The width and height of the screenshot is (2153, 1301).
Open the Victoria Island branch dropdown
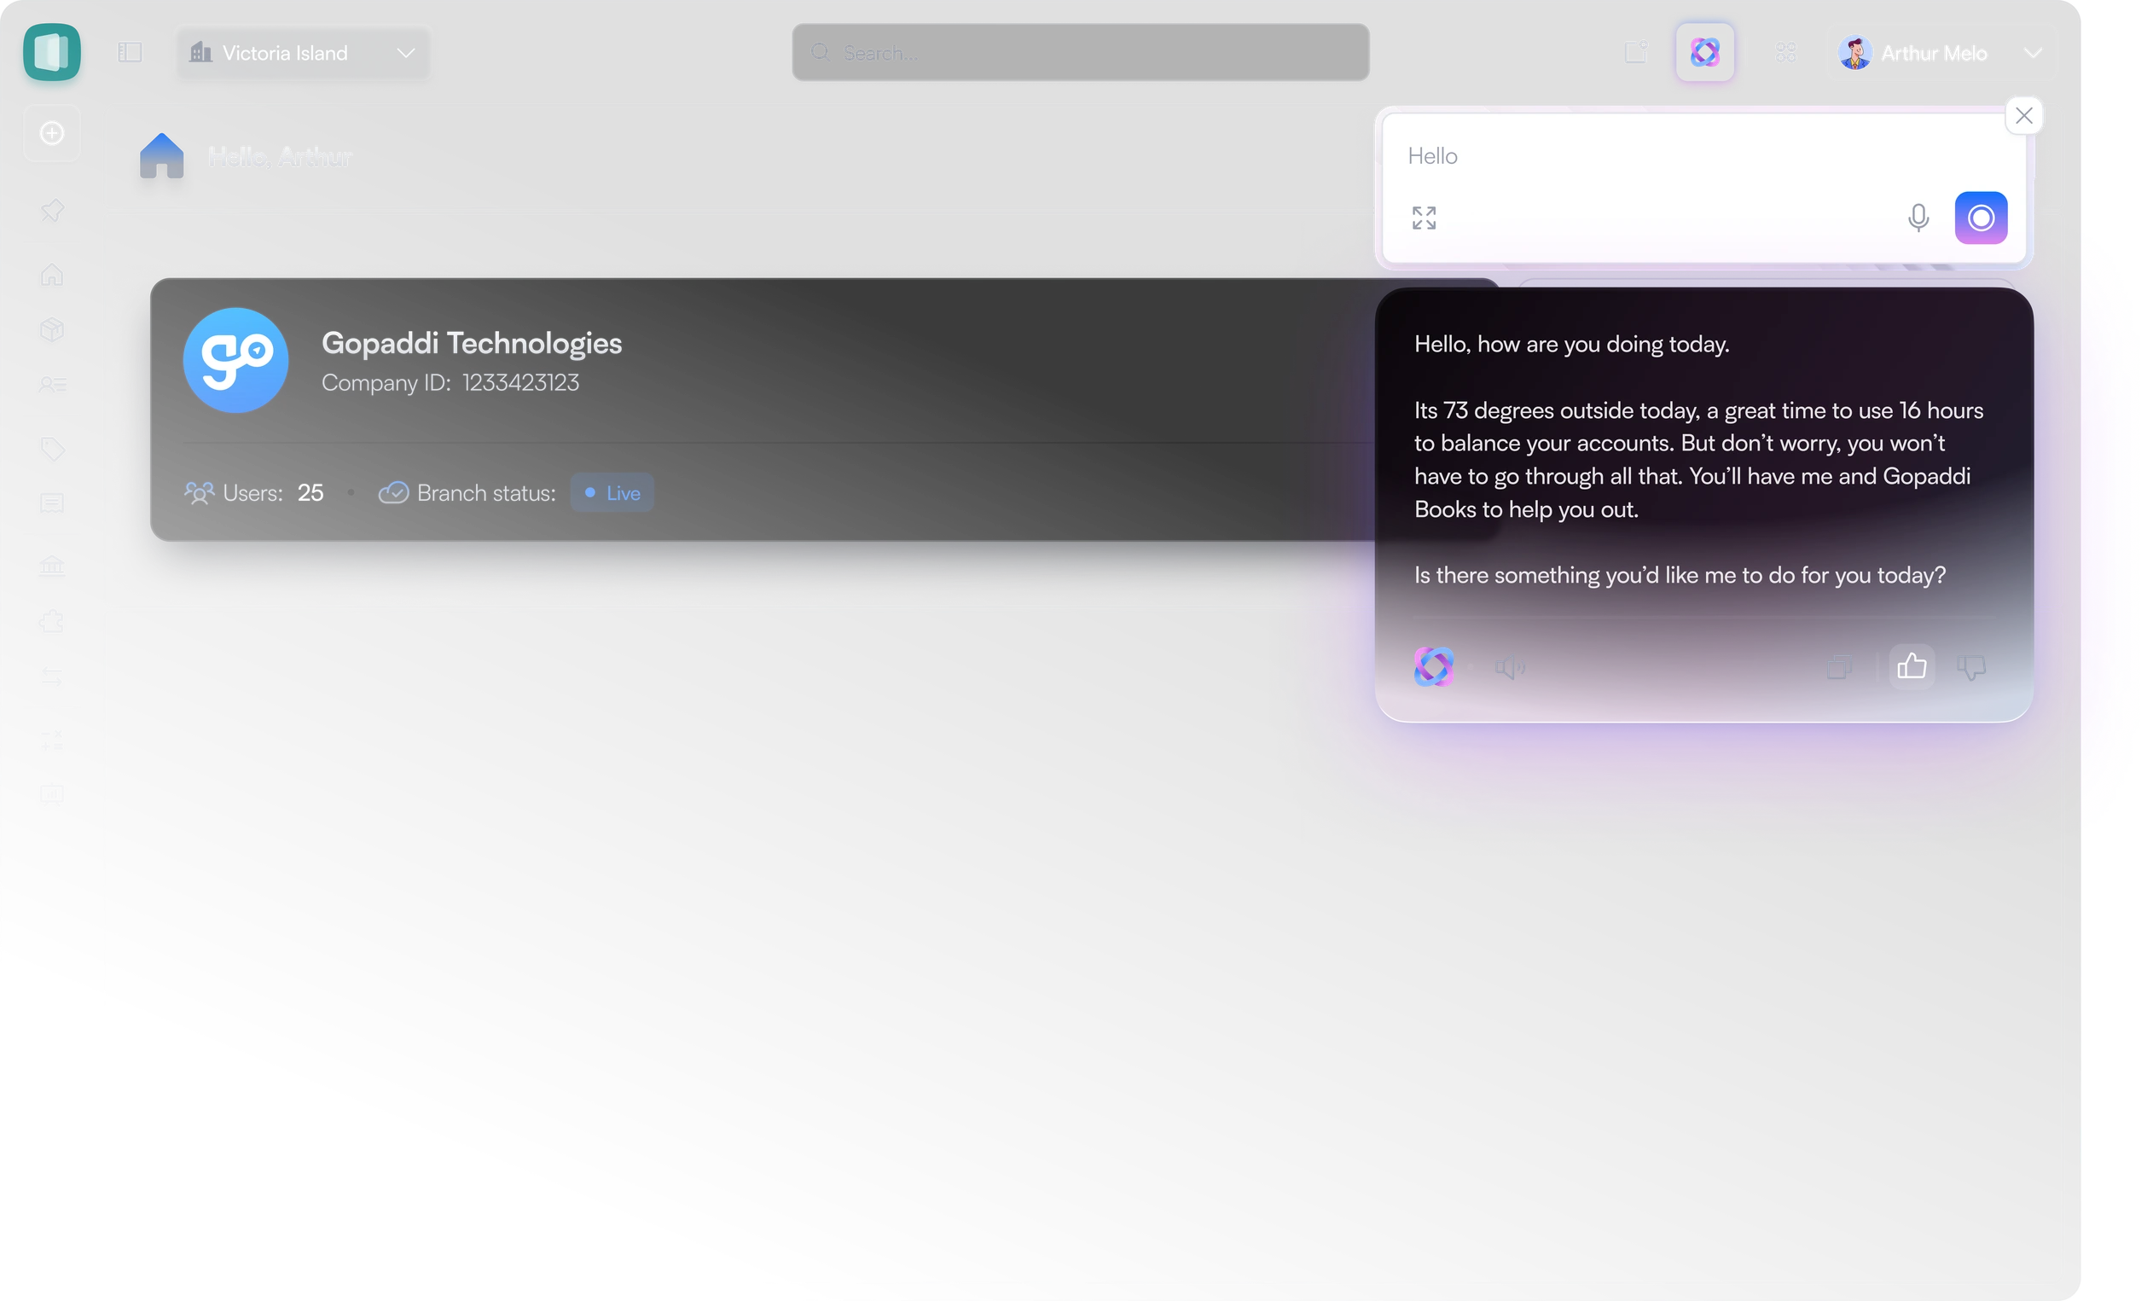(303, 53)
